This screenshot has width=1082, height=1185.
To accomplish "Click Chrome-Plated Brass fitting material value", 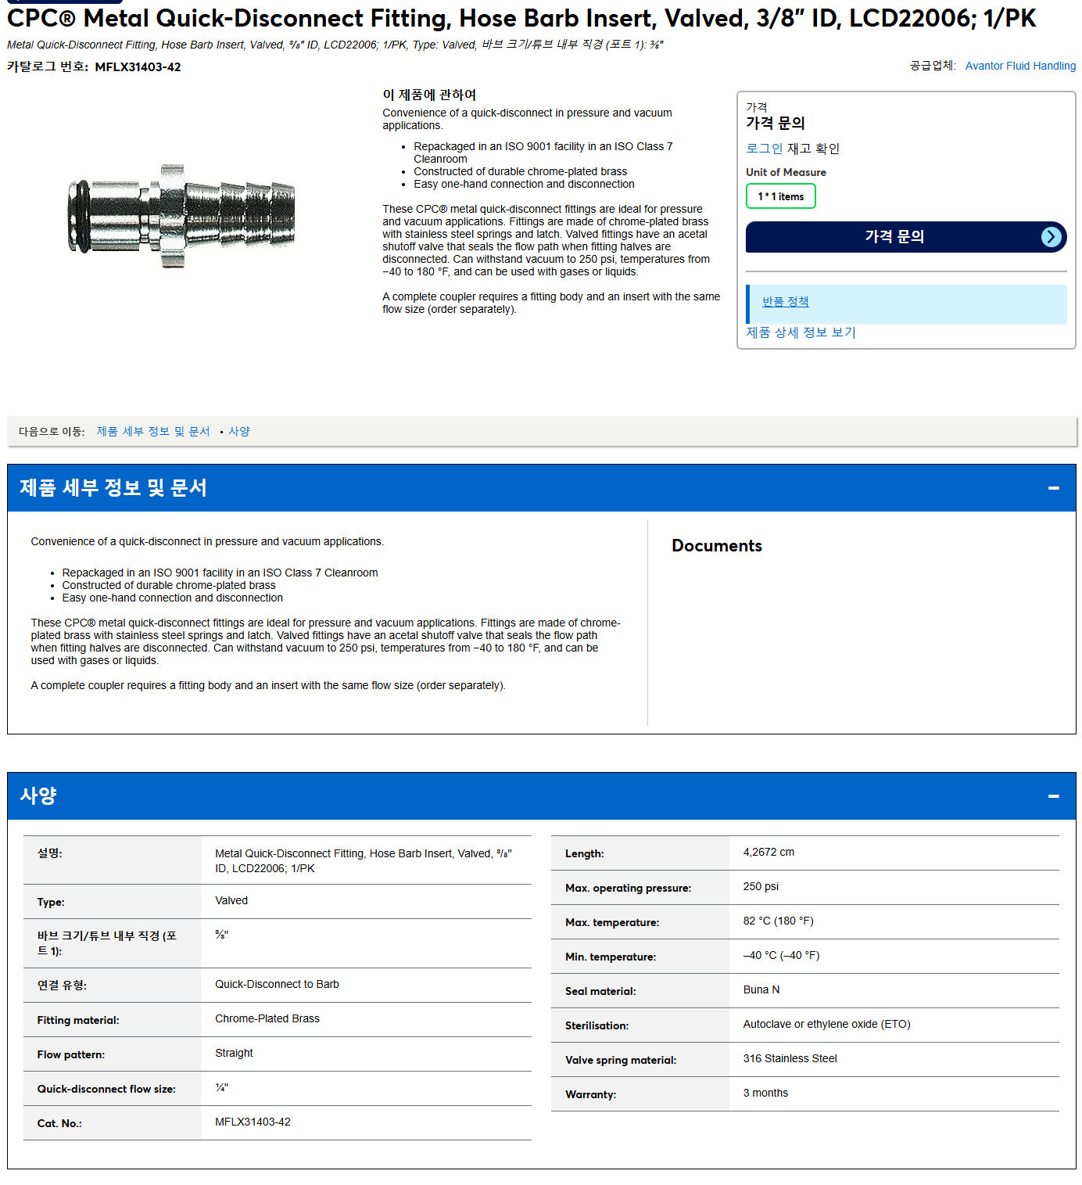I will pyautogui.click(x=267, y=1019).
